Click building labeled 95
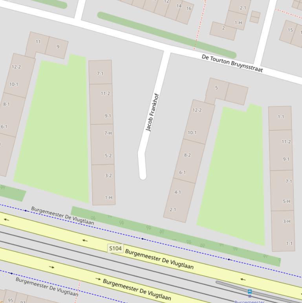Screen dimensions: 302x303 click(x=11, y=300)
